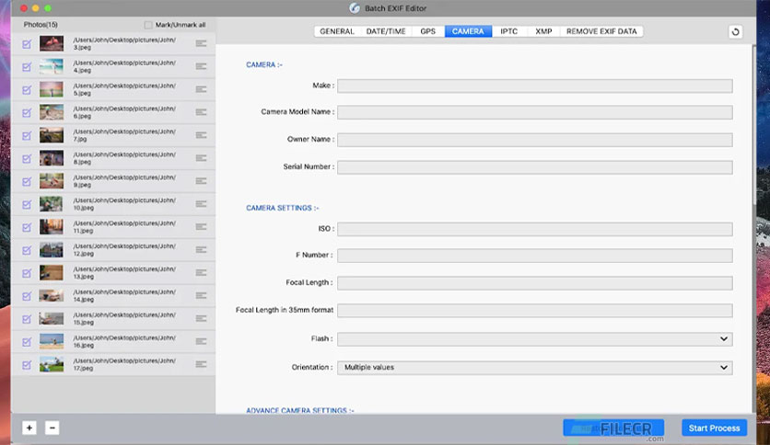Uncheck the 11.jpeg photo checkbox
Viewport: 770px width, 445px height.
point(27,227)
